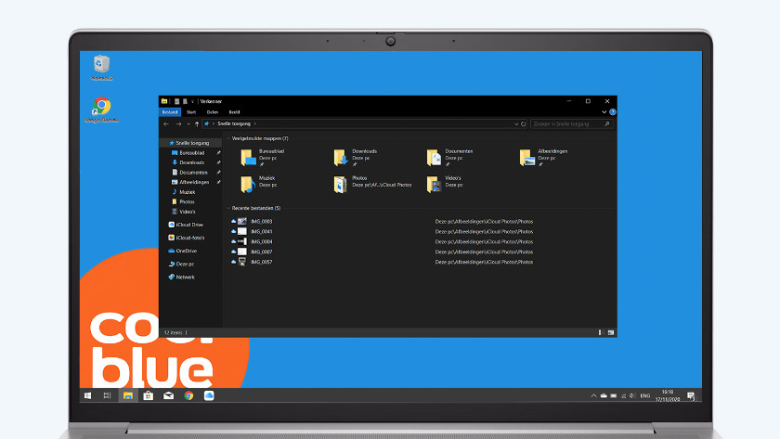The height and width of the screenshot is (439, 780).
Task: Select Bureaublad in the navigation pane
Action: [191, 153]
